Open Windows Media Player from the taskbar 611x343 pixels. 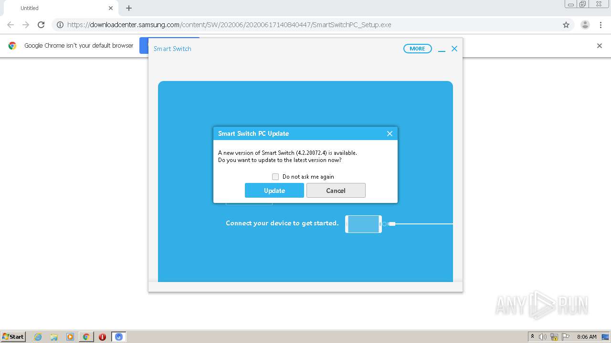point(70,337)
